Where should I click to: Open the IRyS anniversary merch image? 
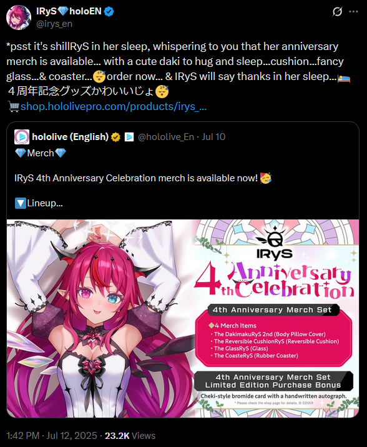[183, 318]
